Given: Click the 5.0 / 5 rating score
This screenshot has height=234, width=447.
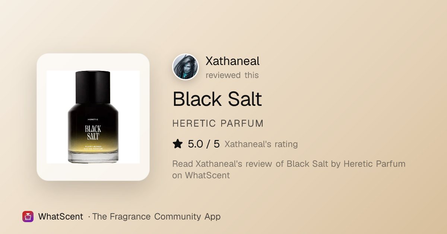Looking at the screenshot, I should pyautogui.click(x=204, y=144).
